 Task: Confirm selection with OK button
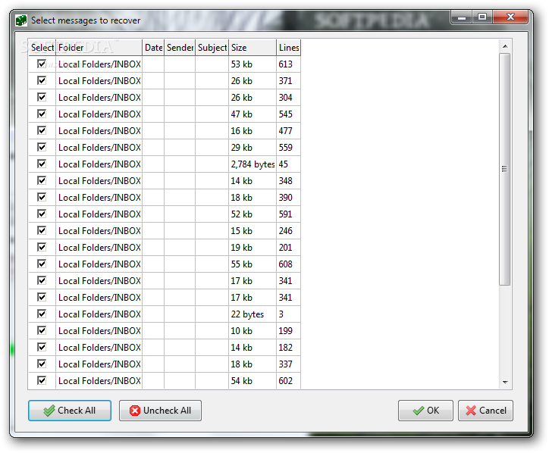tap(425, 411)
